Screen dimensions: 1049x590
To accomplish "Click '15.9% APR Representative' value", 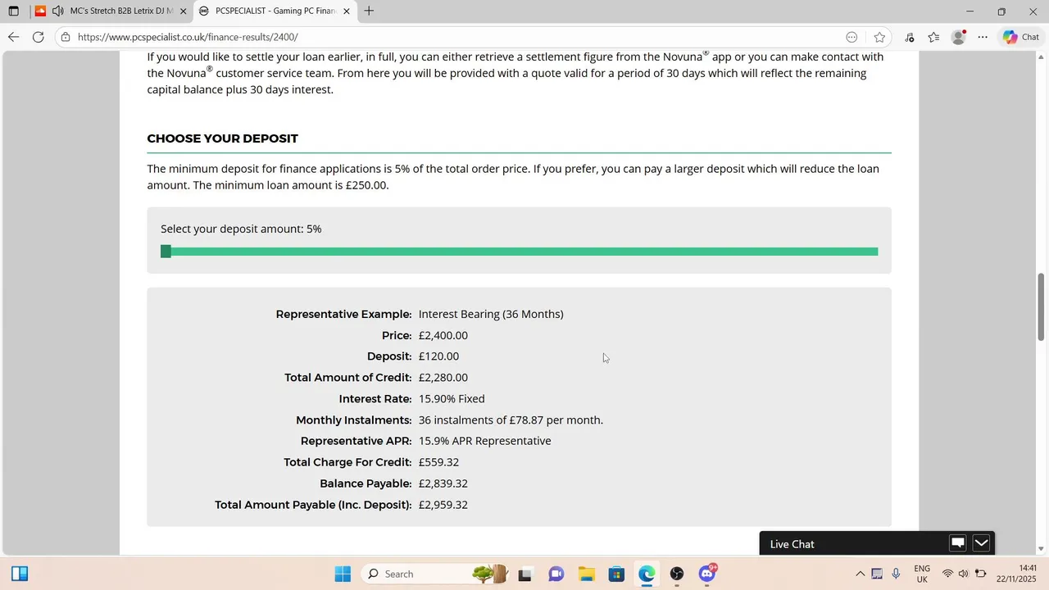I will 484,441.
